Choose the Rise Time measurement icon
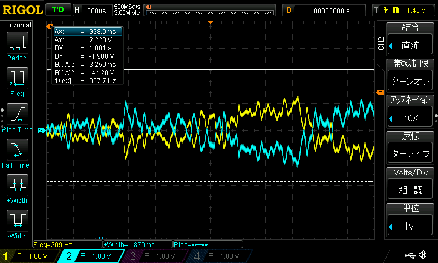 [x=18, y=114]
